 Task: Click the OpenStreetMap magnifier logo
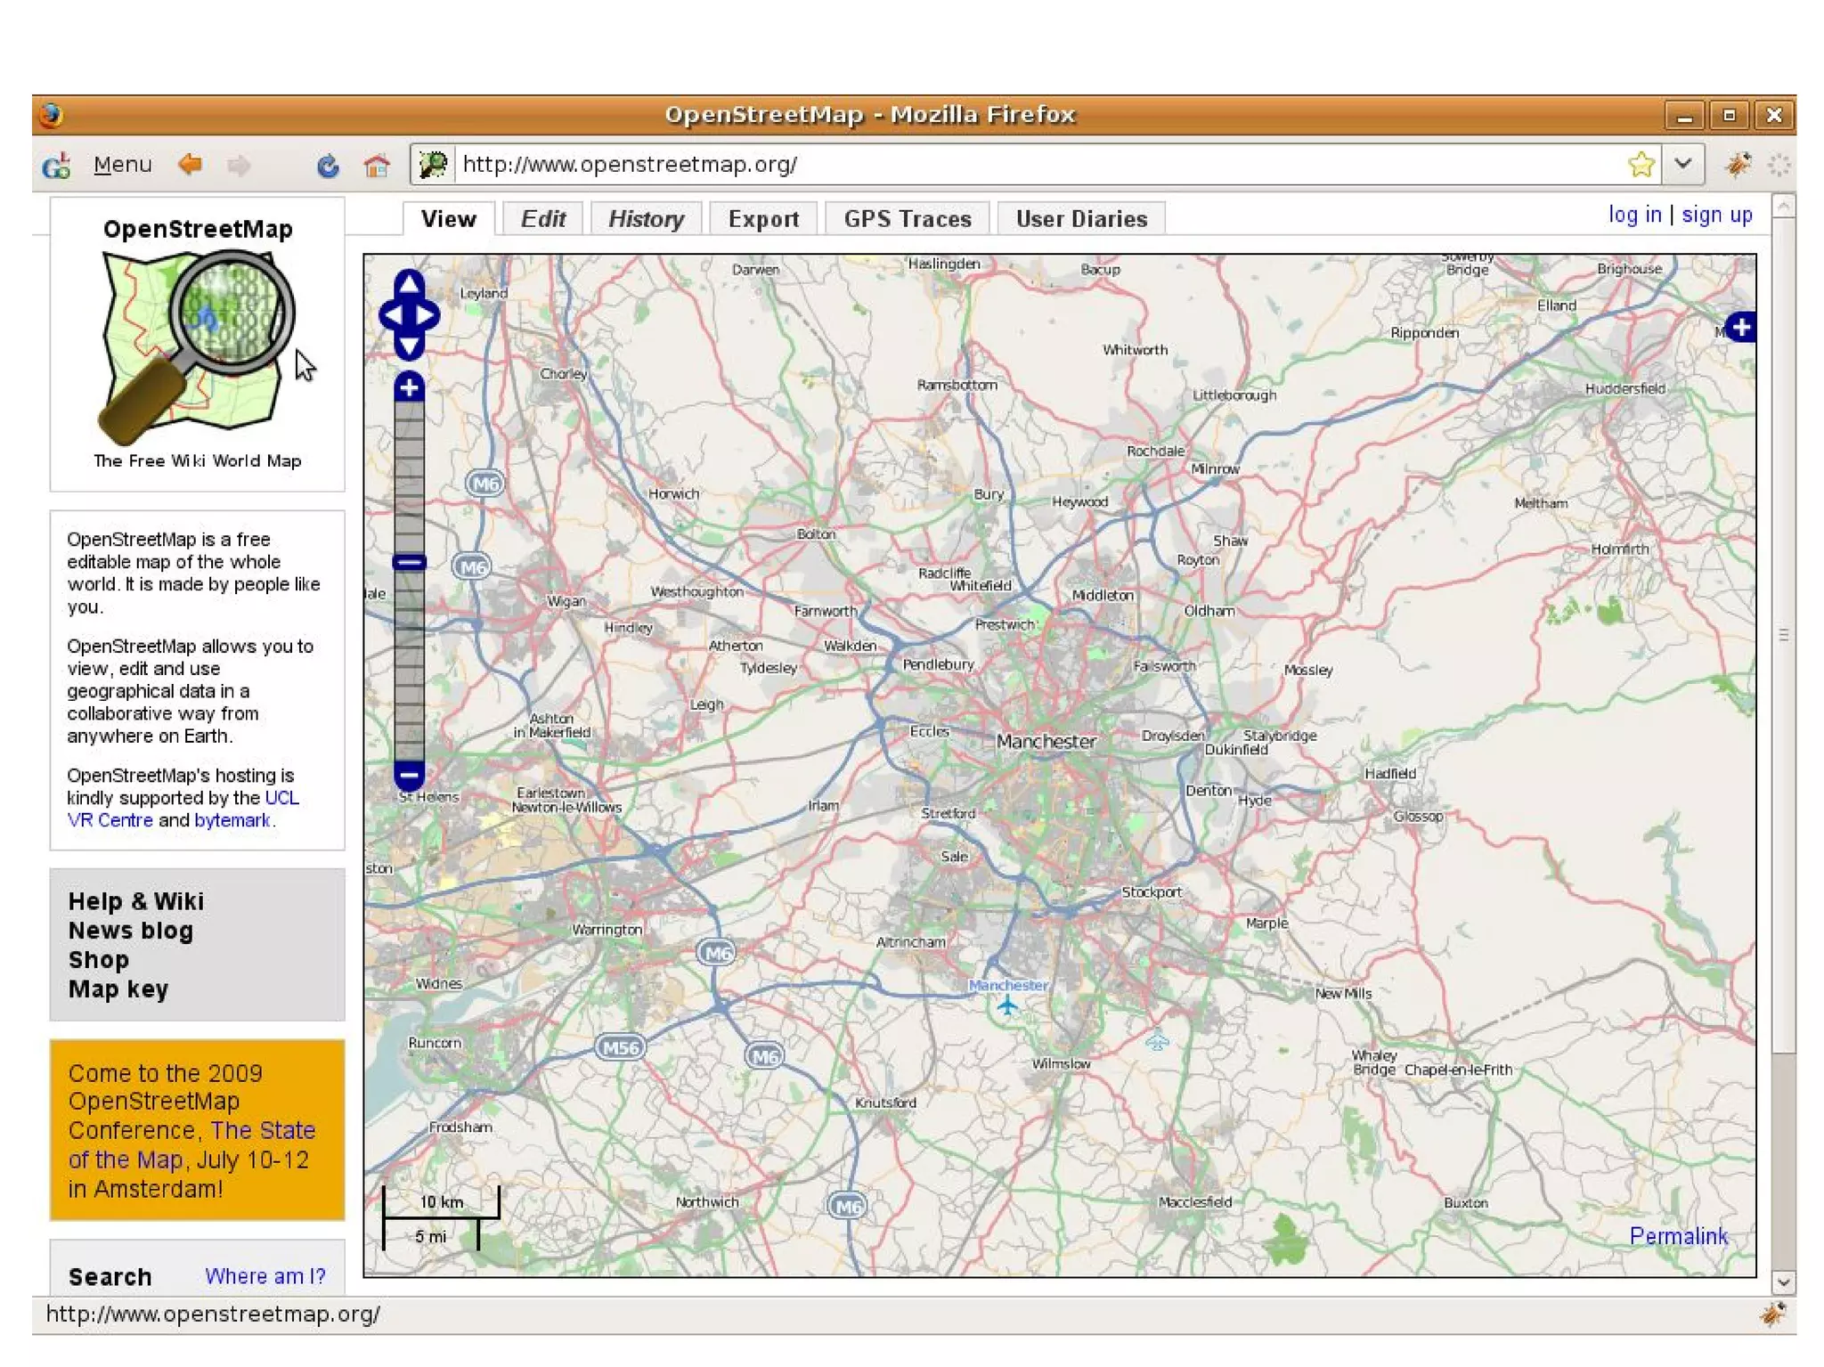(x=197, y=347)
